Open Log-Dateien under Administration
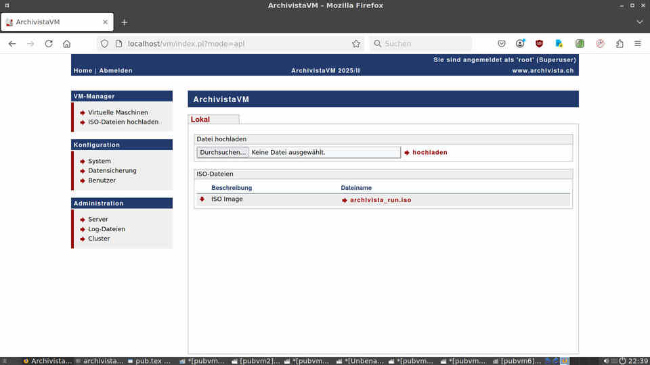This screenshot has height=365, width=650. [106, 229]
